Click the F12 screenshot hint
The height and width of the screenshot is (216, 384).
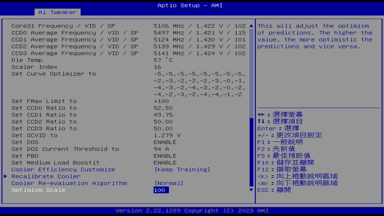pyautogui.click(x=282, y=170)
